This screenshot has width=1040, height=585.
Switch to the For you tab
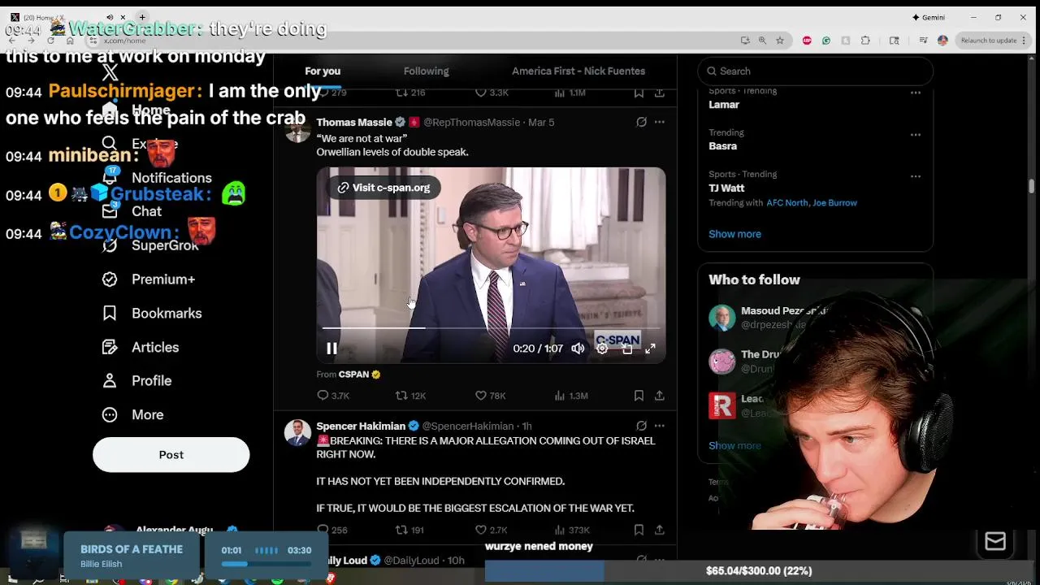click(323, 71)
